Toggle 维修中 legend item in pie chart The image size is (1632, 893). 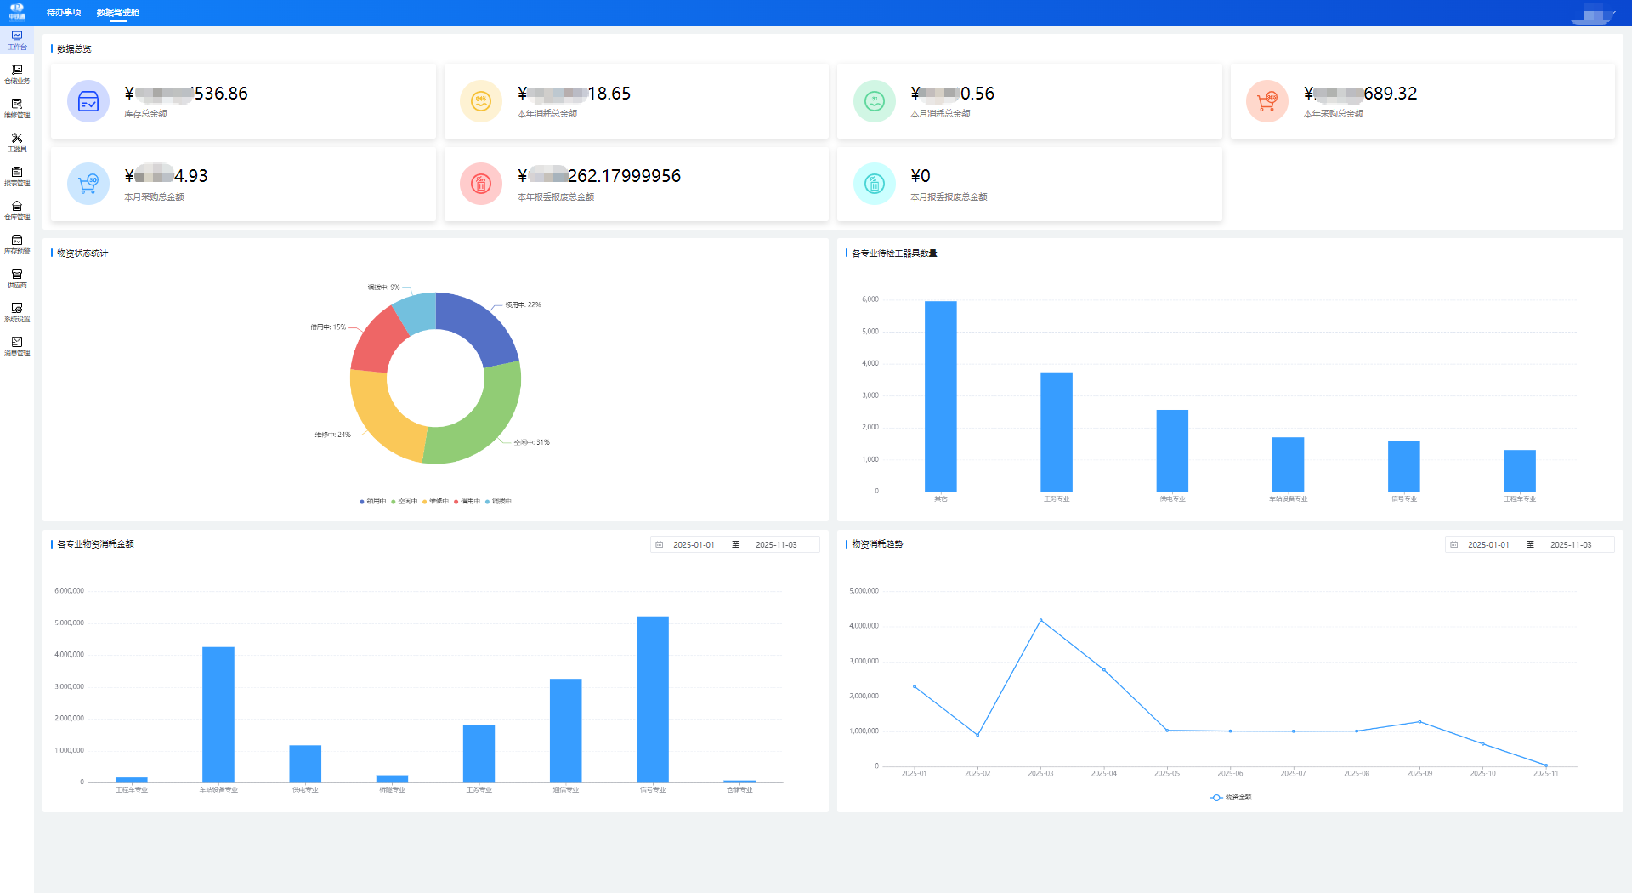(435, 502)
